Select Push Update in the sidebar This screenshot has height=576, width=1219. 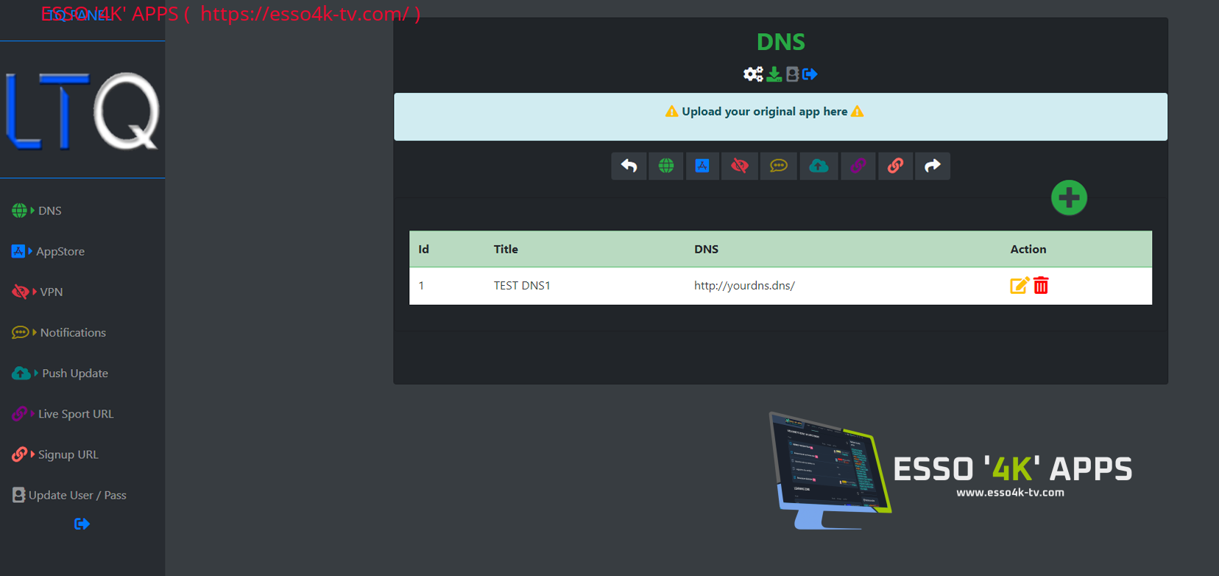pos(74,373)
